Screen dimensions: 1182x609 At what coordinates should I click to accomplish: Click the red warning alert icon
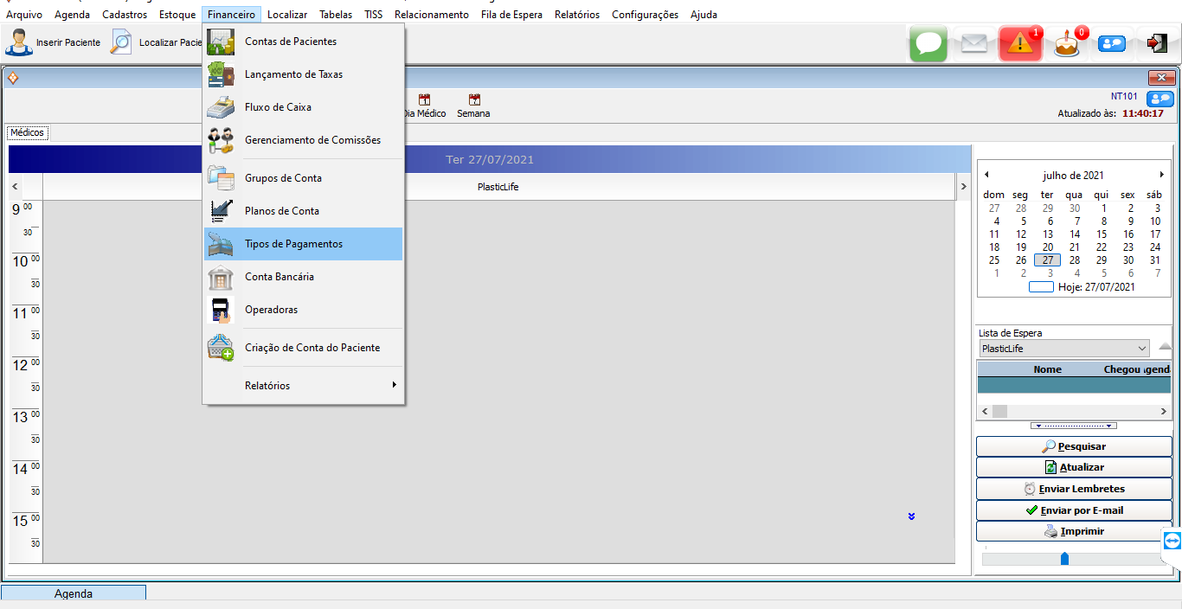pyautogui.click(x=1020, y=43)
